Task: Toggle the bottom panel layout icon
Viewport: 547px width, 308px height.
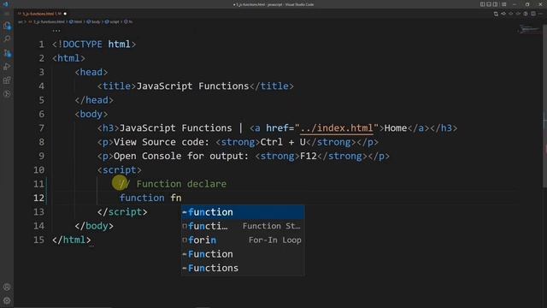Action: 489,4
